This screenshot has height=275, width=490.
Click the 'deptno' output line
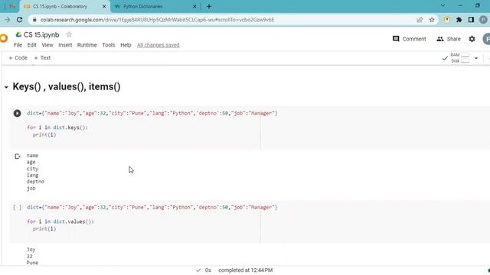pos(35,182)
